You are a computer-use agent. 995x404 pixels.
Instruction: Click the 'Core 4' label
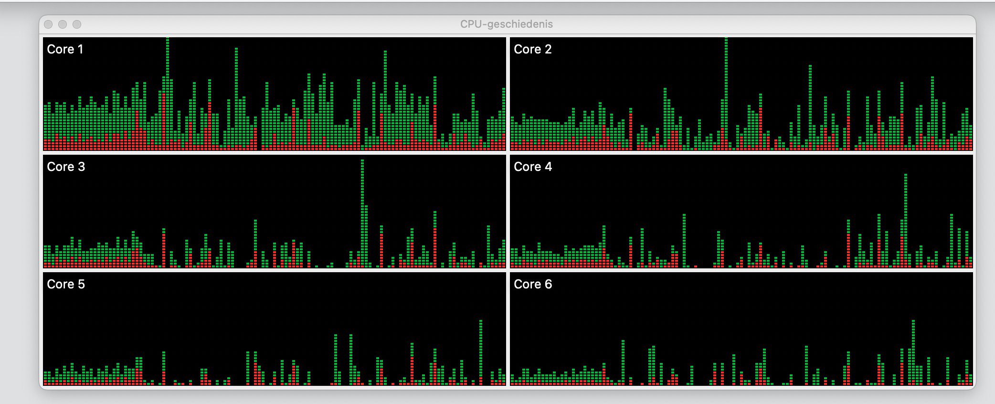(x=533, y=167)
